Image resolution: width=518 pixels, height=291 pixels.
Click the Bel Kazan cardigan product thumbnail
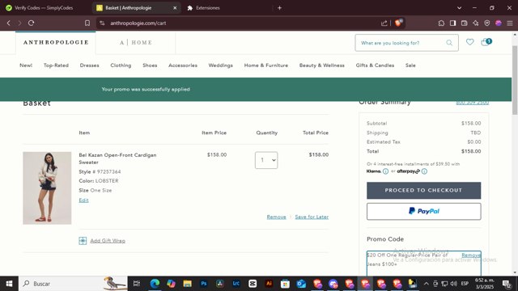(x=47, y=188)
